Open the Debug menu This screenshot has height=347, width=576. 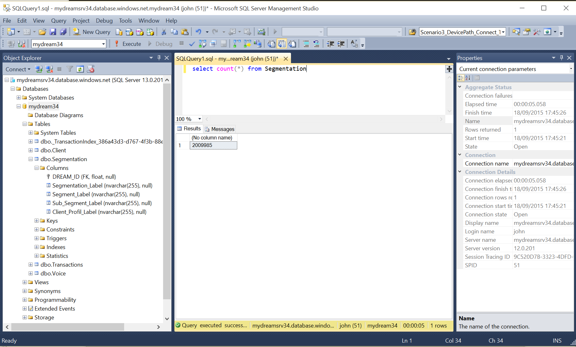click(104, 21)
